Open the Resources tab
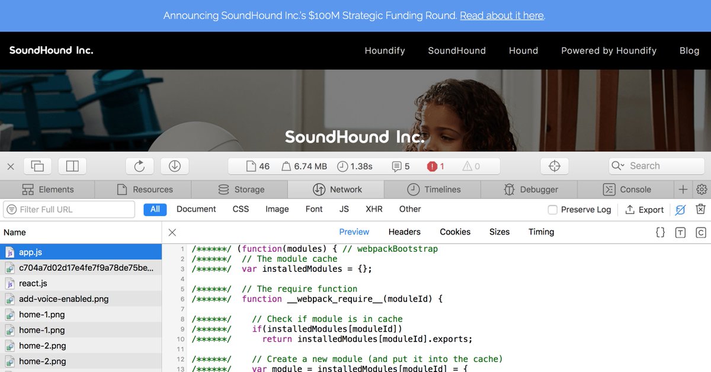 144,190
